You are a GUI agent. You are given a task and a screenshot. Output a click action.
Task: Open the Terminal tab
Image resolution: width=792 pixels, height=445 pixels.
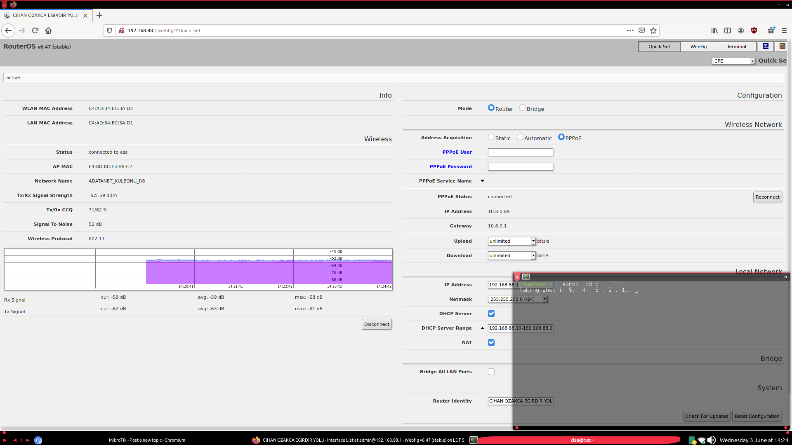click(736, 47)
